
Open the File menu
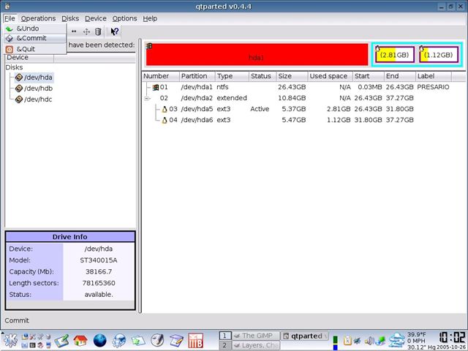tap(10, 18)
